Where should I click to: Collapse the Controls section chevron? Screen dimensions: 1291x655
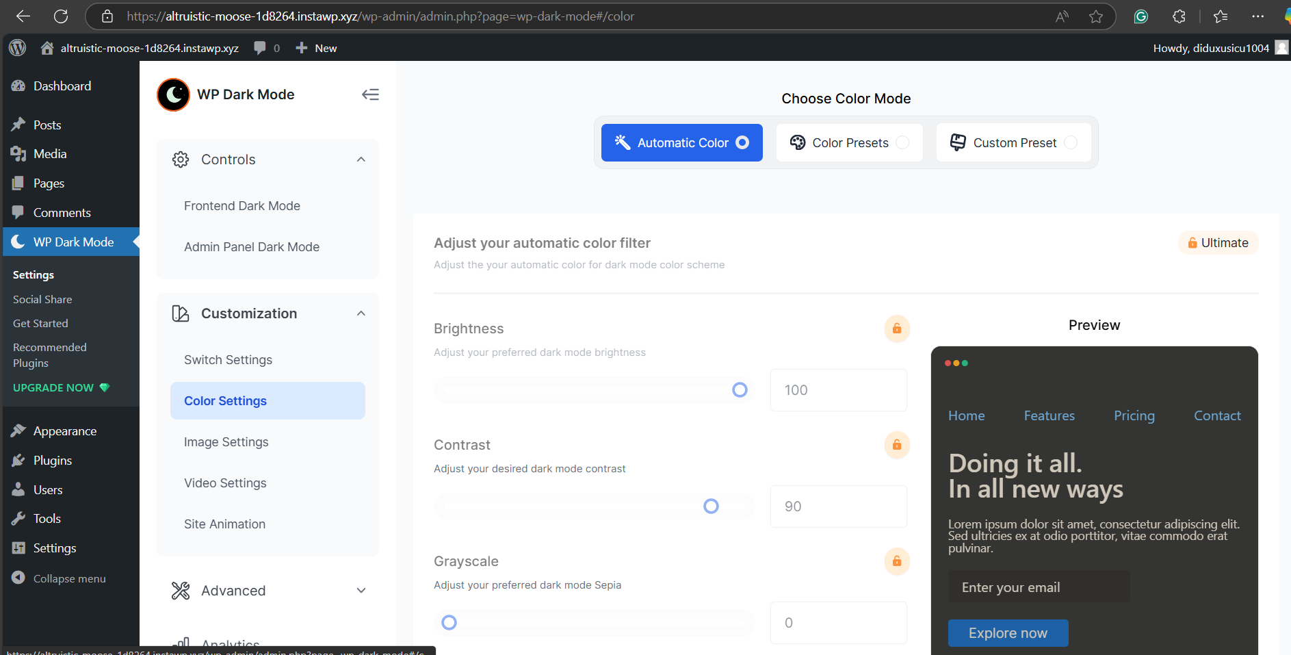pyautogui.click(x=361, y=159)
